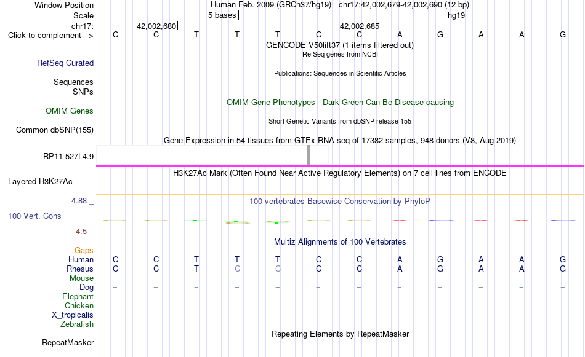Click the GTEx Gene Expression track title
Screen dimensions: 585x357
pyautogui.click(x=340, y=140)
